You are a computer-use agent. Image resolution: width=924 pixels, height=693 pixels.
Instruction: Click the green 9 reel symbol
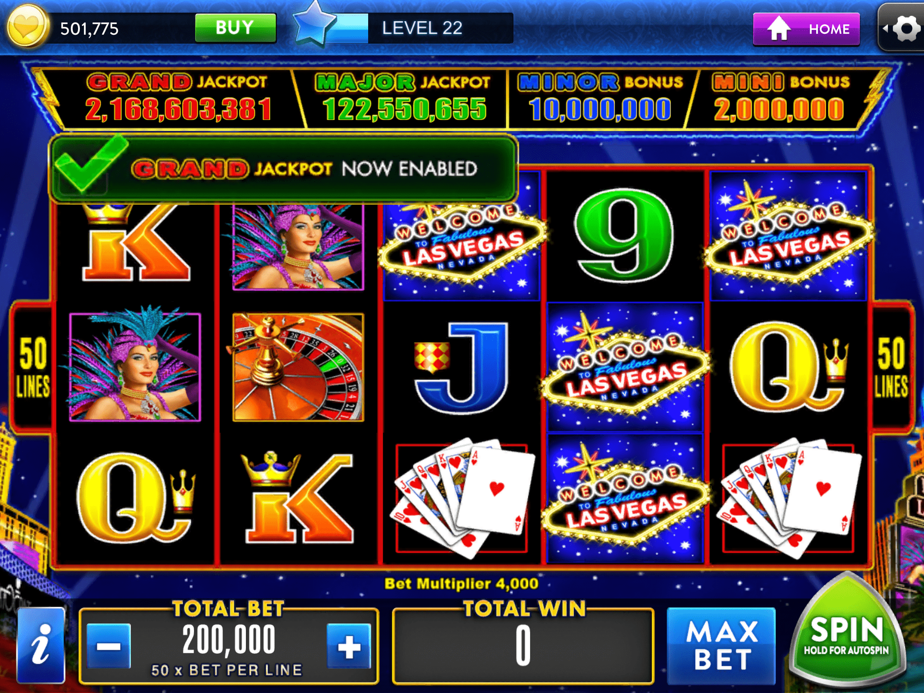pyautogui.click(x=625, y=236)
